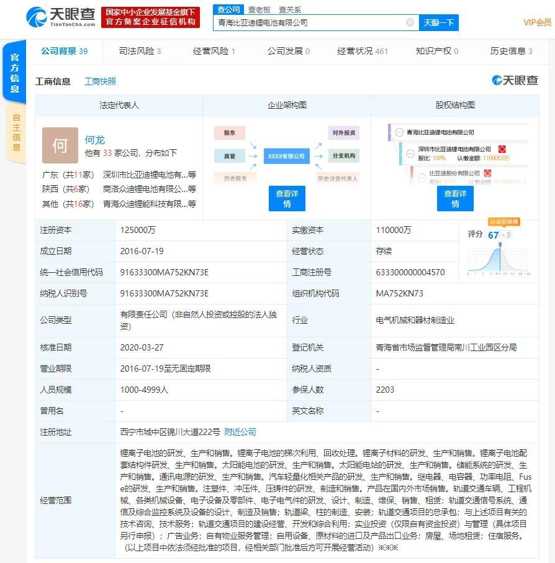Open legal representative 何龙 profile link

(x=95, y=140)
